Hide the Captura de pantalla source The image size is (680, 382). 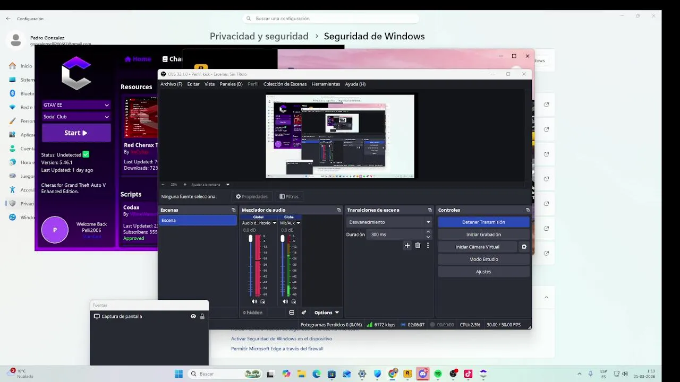click(193, 316)
